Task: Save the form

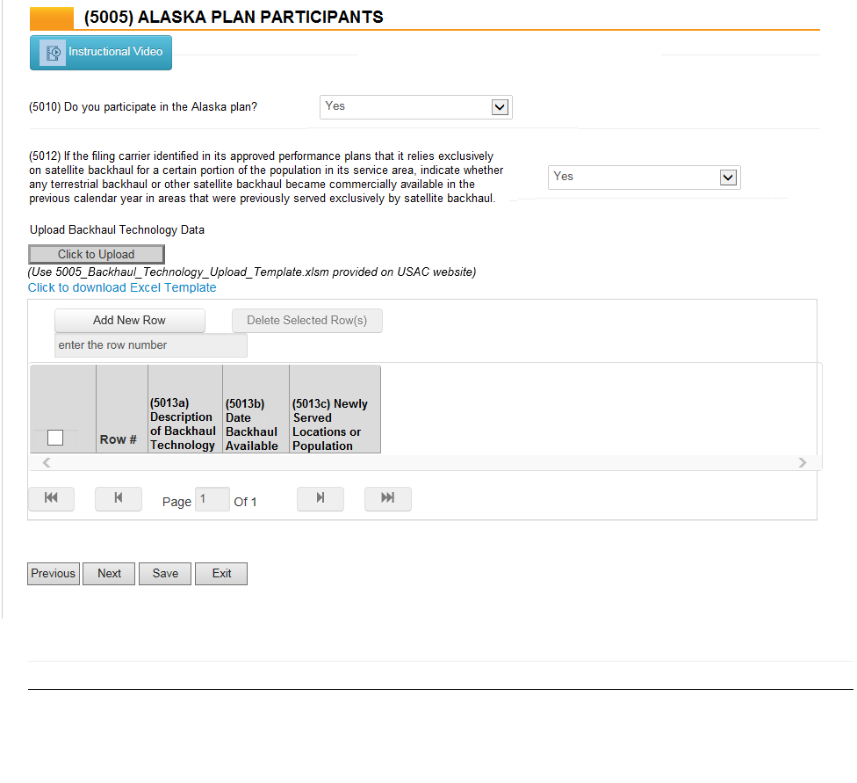Action: [x=165, y=574]
